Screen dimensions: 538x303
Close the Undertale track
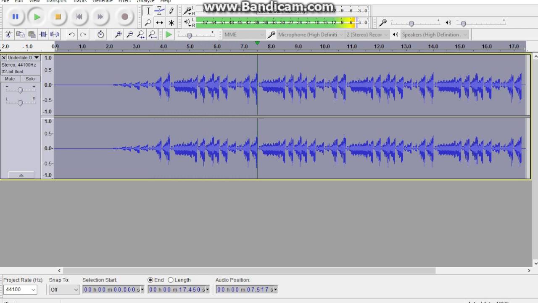[x=4, y=58]
